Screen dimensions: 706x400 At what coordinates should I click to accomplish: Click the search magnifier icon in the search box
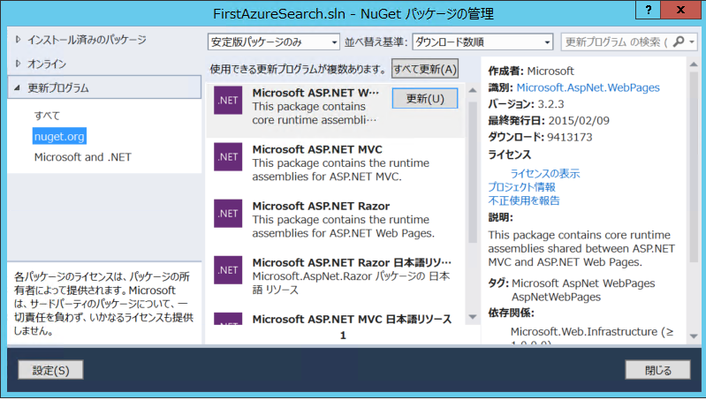[x=678, y=42]
